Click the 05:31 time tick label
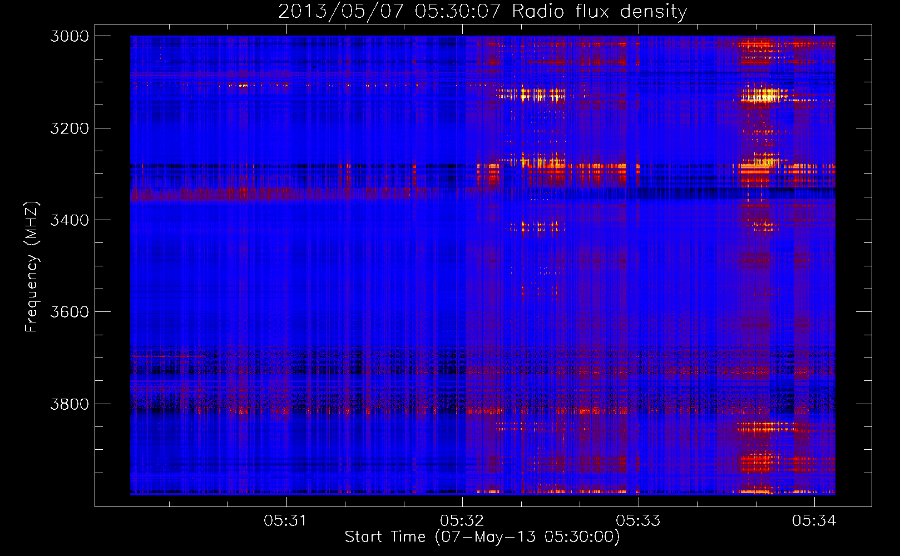Image resolution: width=900 pixels, height=556 pixels. tap(285, 521)
